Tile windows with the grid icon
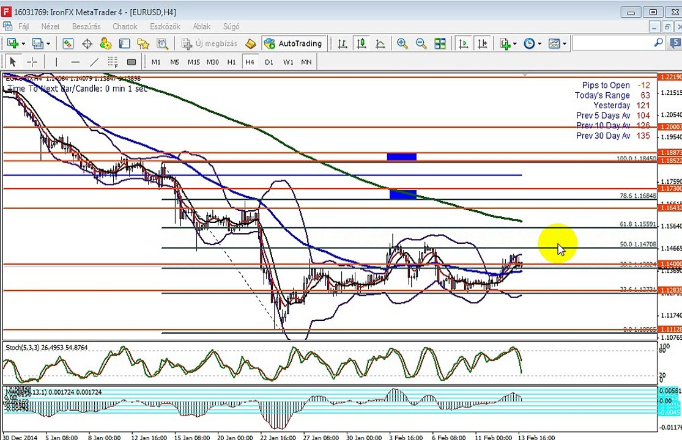Viewport: 682px width, 440px height. 440,43
